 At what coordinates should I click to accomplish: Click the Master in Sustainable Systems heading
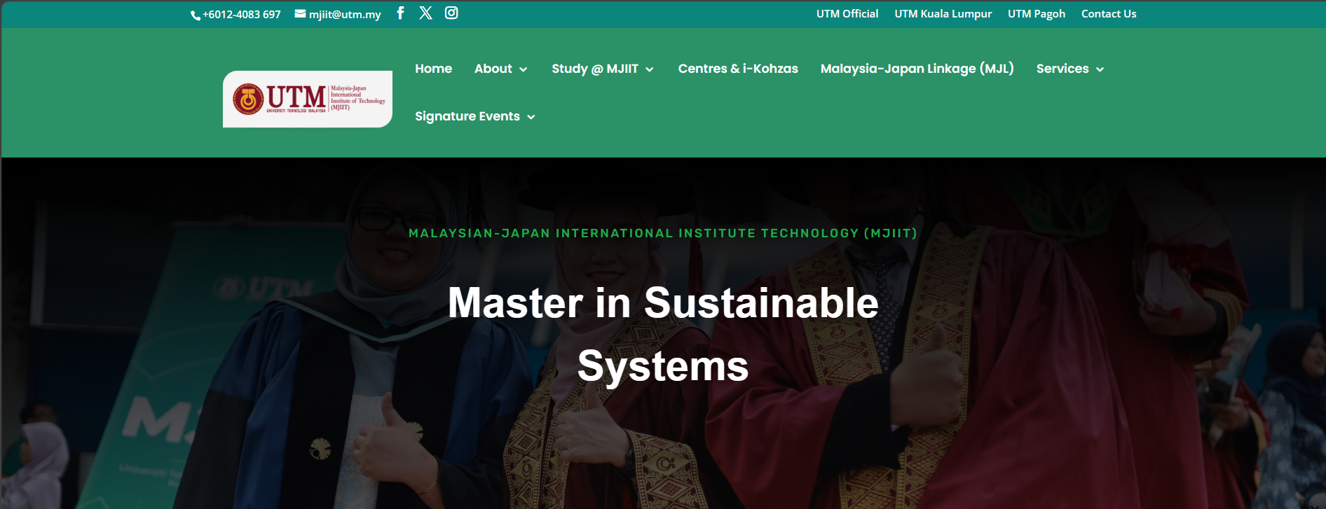663,334
